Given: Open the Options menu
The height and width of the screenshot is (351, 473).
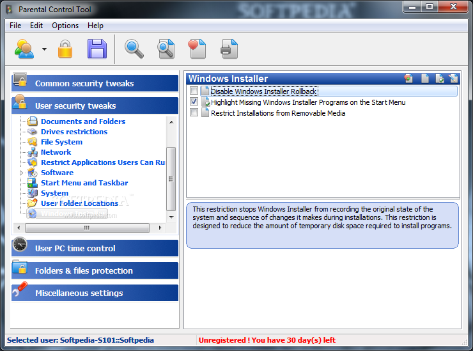Looking at the screenshot, I should [65, 26].
